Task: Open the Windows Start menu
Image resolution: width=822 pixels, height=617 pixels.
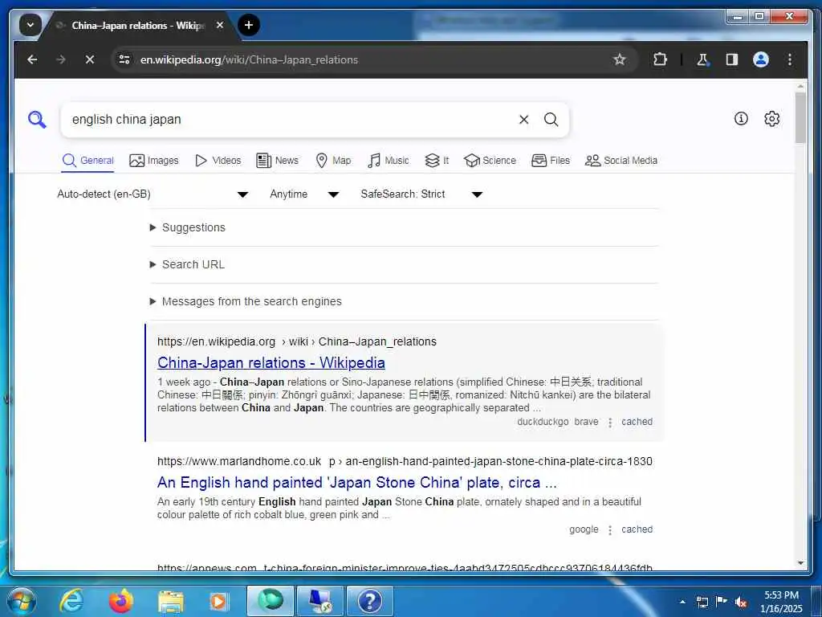Action: [21, 601]
